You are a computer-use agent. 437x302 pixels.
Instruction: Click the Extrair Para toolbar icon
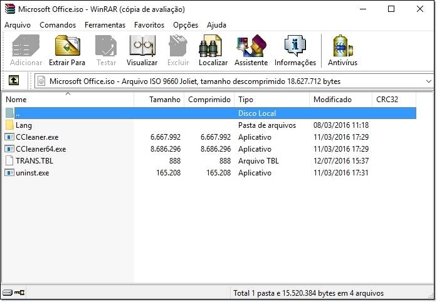(x=68, y=45)
